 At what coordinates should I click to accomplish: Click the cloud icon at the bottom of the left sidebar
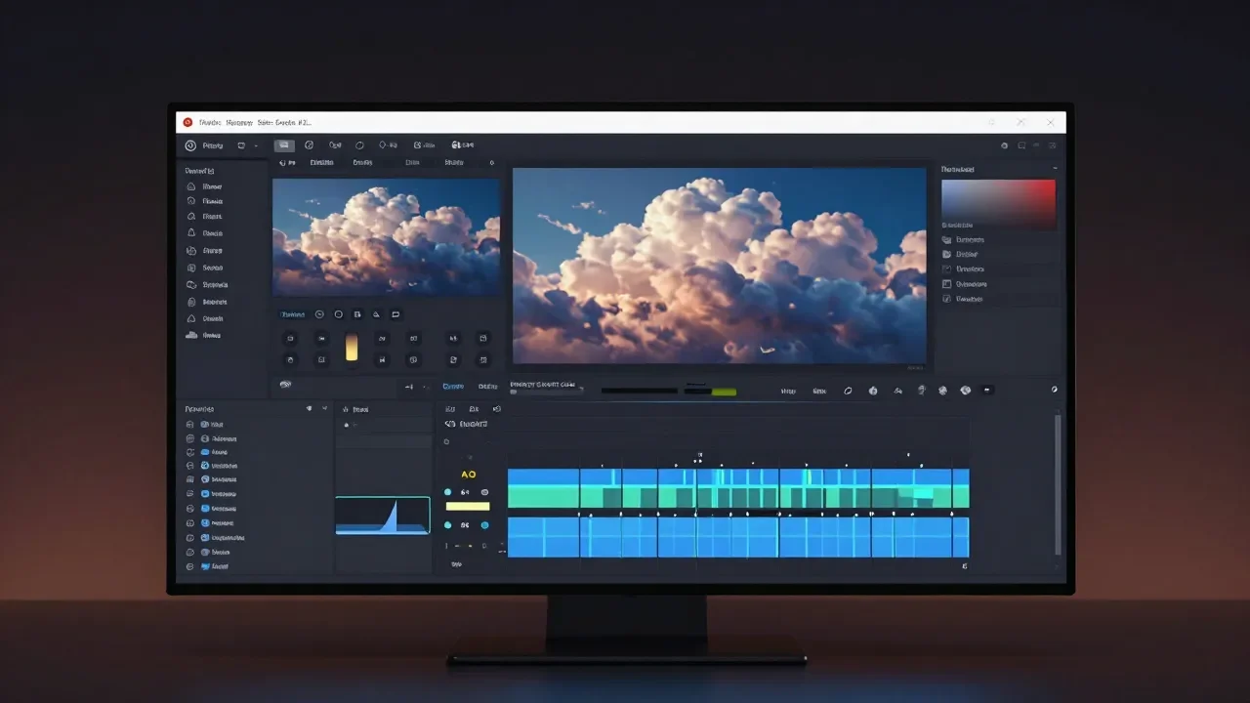(x=190, y=335)
